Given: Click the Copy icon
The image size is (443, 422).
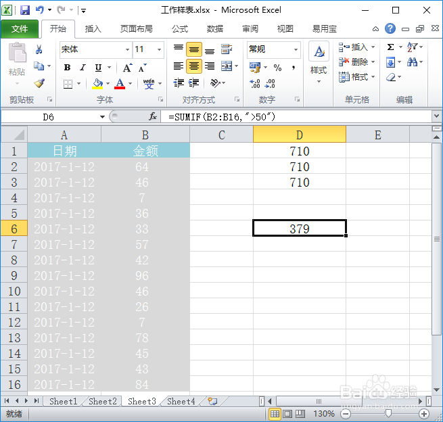Looking at the screenshot, I should point(39,66).
